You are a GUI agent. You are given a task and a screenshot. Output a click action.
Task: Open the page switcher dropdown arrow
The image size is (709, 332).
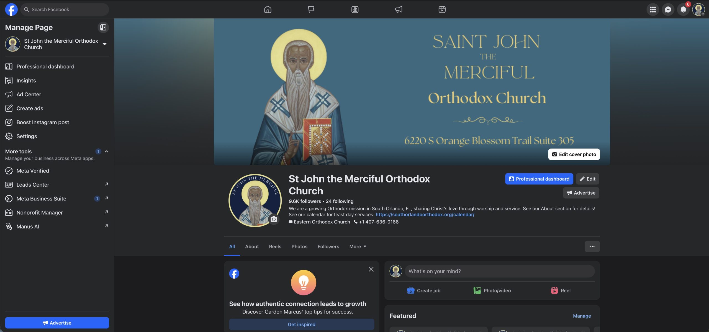(x=104, y=44)
